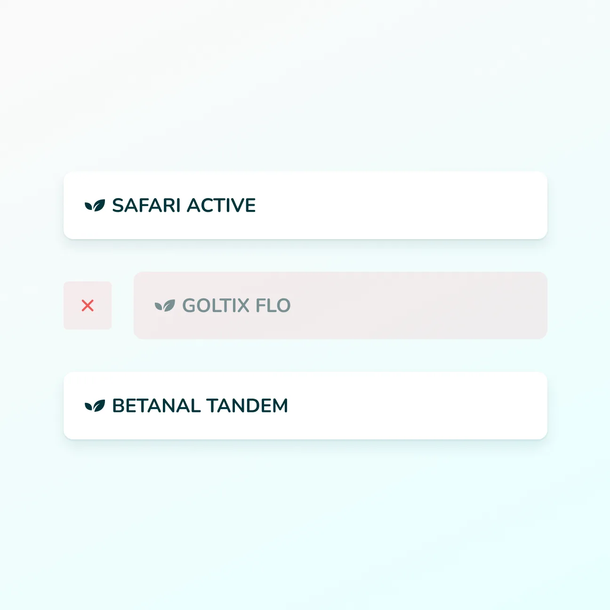Select the Safari Active product label
The width and height of the screenshot is (610, 610).
click(x=184, y=206)
